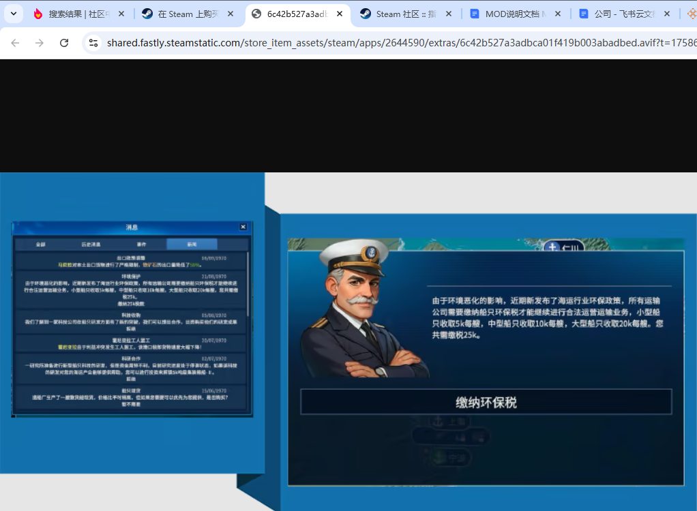697x511 pixels.
Task: Click the Steam favicon on 社区 tab
Action: pyautogui.click(x=366, y=14)
